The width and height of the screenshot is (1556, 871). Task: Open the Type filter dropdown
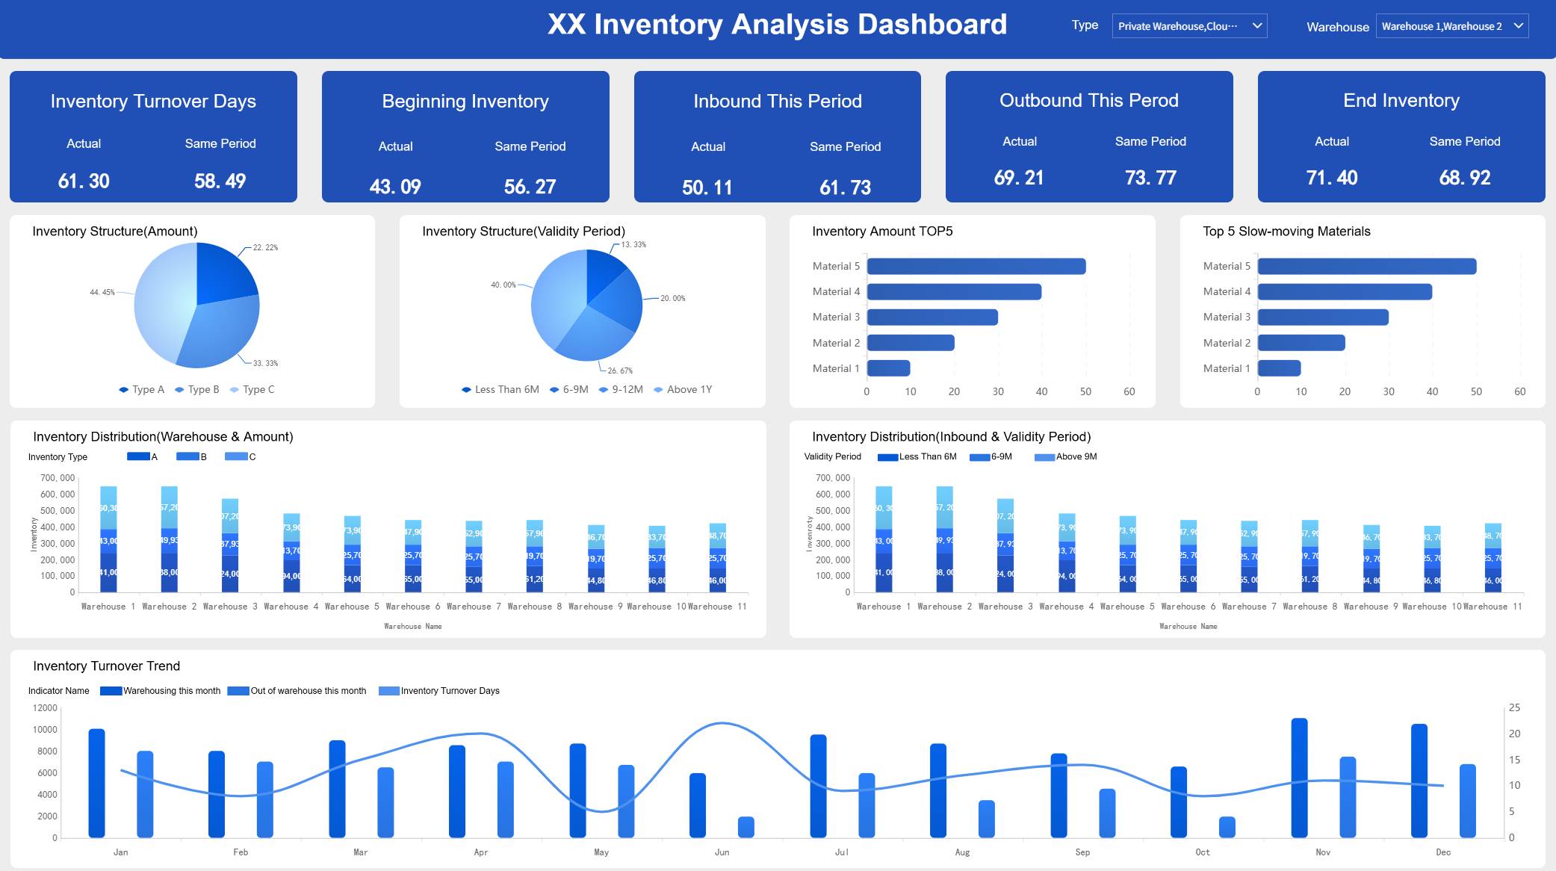[1188, 26]
